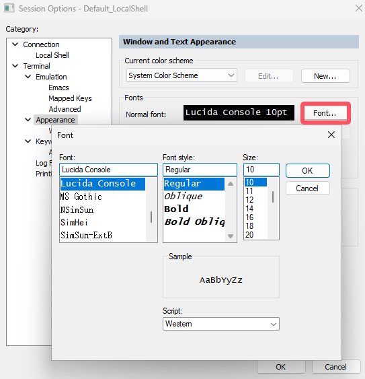This screenshot has width=365, height=379.
Task: Select Connection category label
Action: point(41,44)
